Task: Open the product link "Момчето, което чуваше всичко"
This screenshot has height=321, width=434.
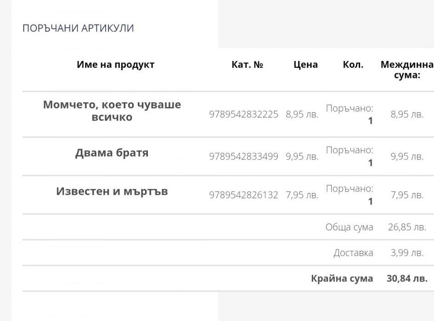Action: coord(112,111)
